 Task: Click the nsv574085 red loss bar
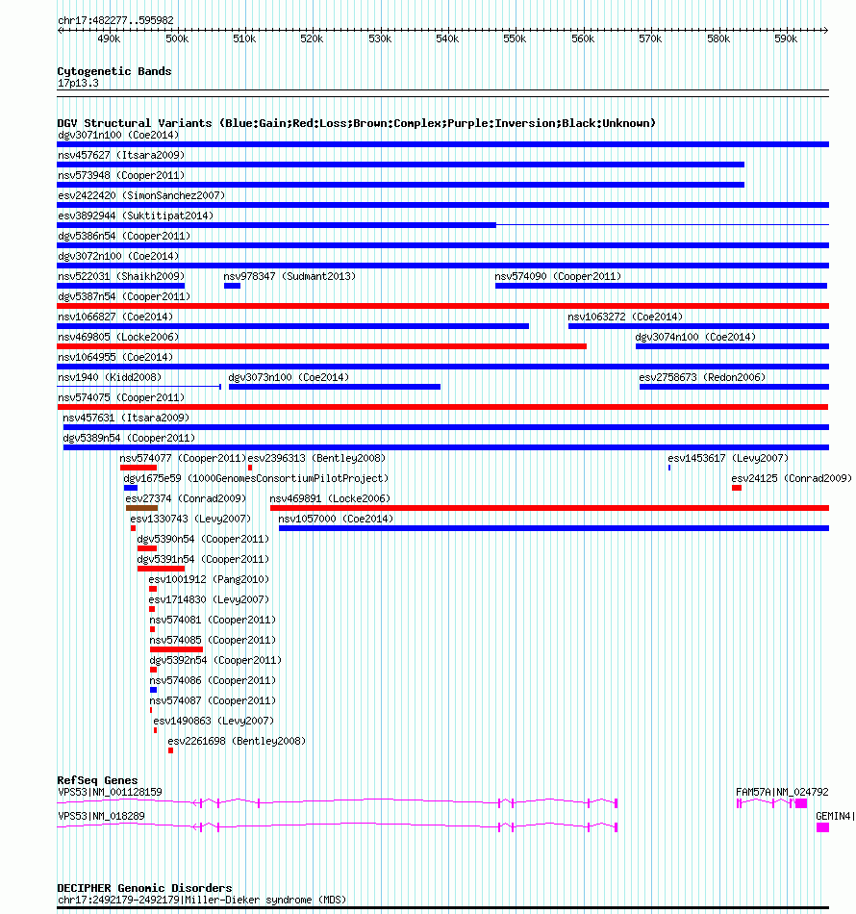point(177,649)
